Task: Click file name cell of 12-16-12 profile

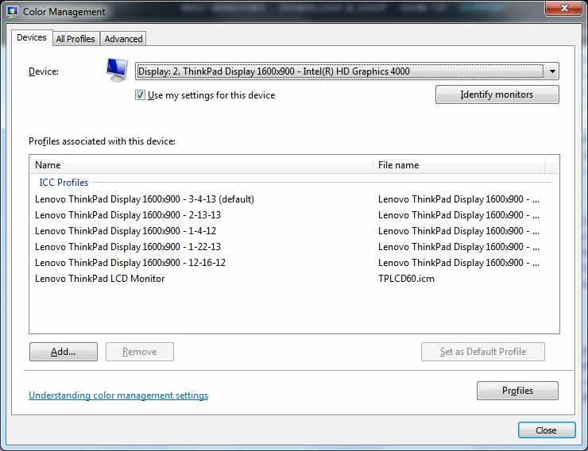Action: tap(458, 263)
